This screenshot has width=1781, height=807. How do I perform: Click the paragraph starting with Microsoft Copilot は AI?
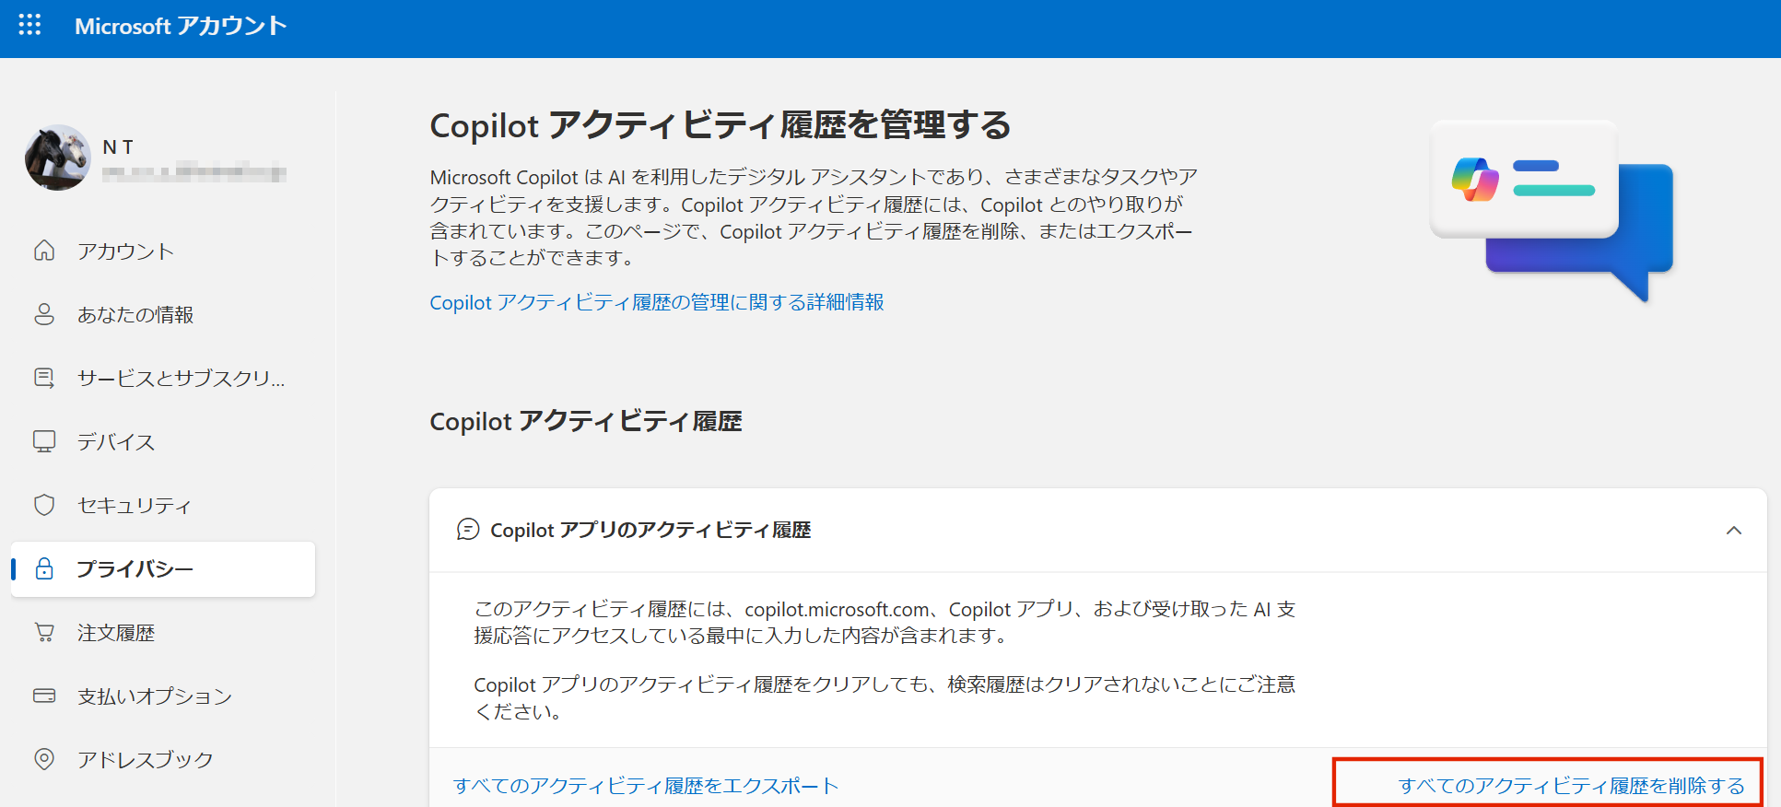coord(814,217)
